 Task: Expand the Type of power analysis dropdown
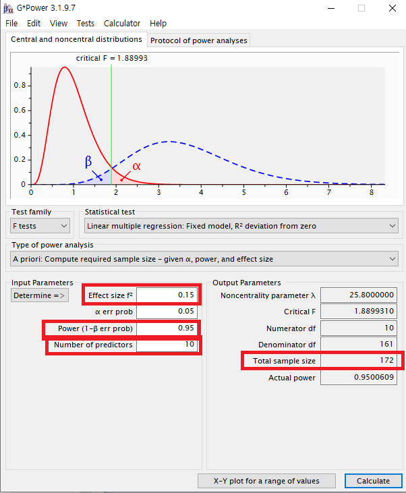tap(204, 259)
